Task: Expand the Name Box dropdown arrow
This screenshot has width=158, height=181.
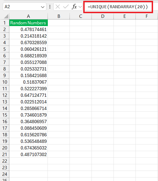Action: [x=43, y=7]
